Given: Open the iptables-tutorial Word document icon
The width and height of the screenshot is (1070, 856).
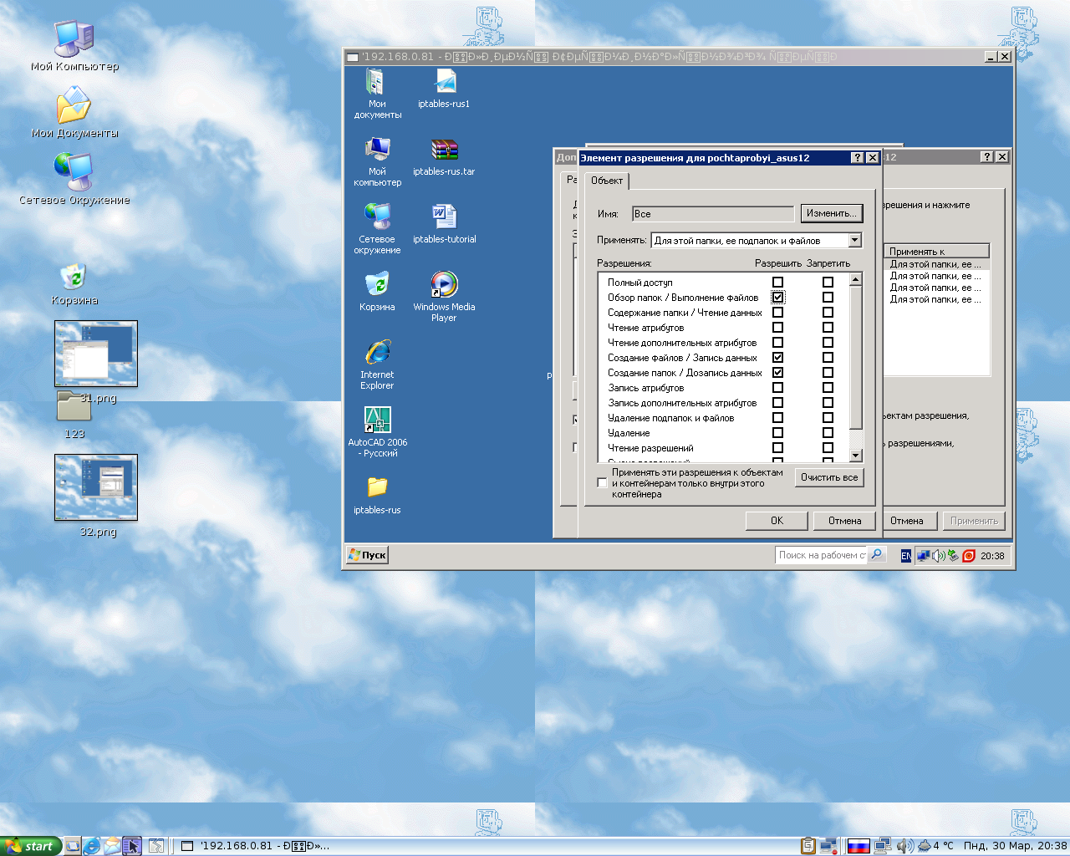Looking at the screenshot, I should point(444,217).
